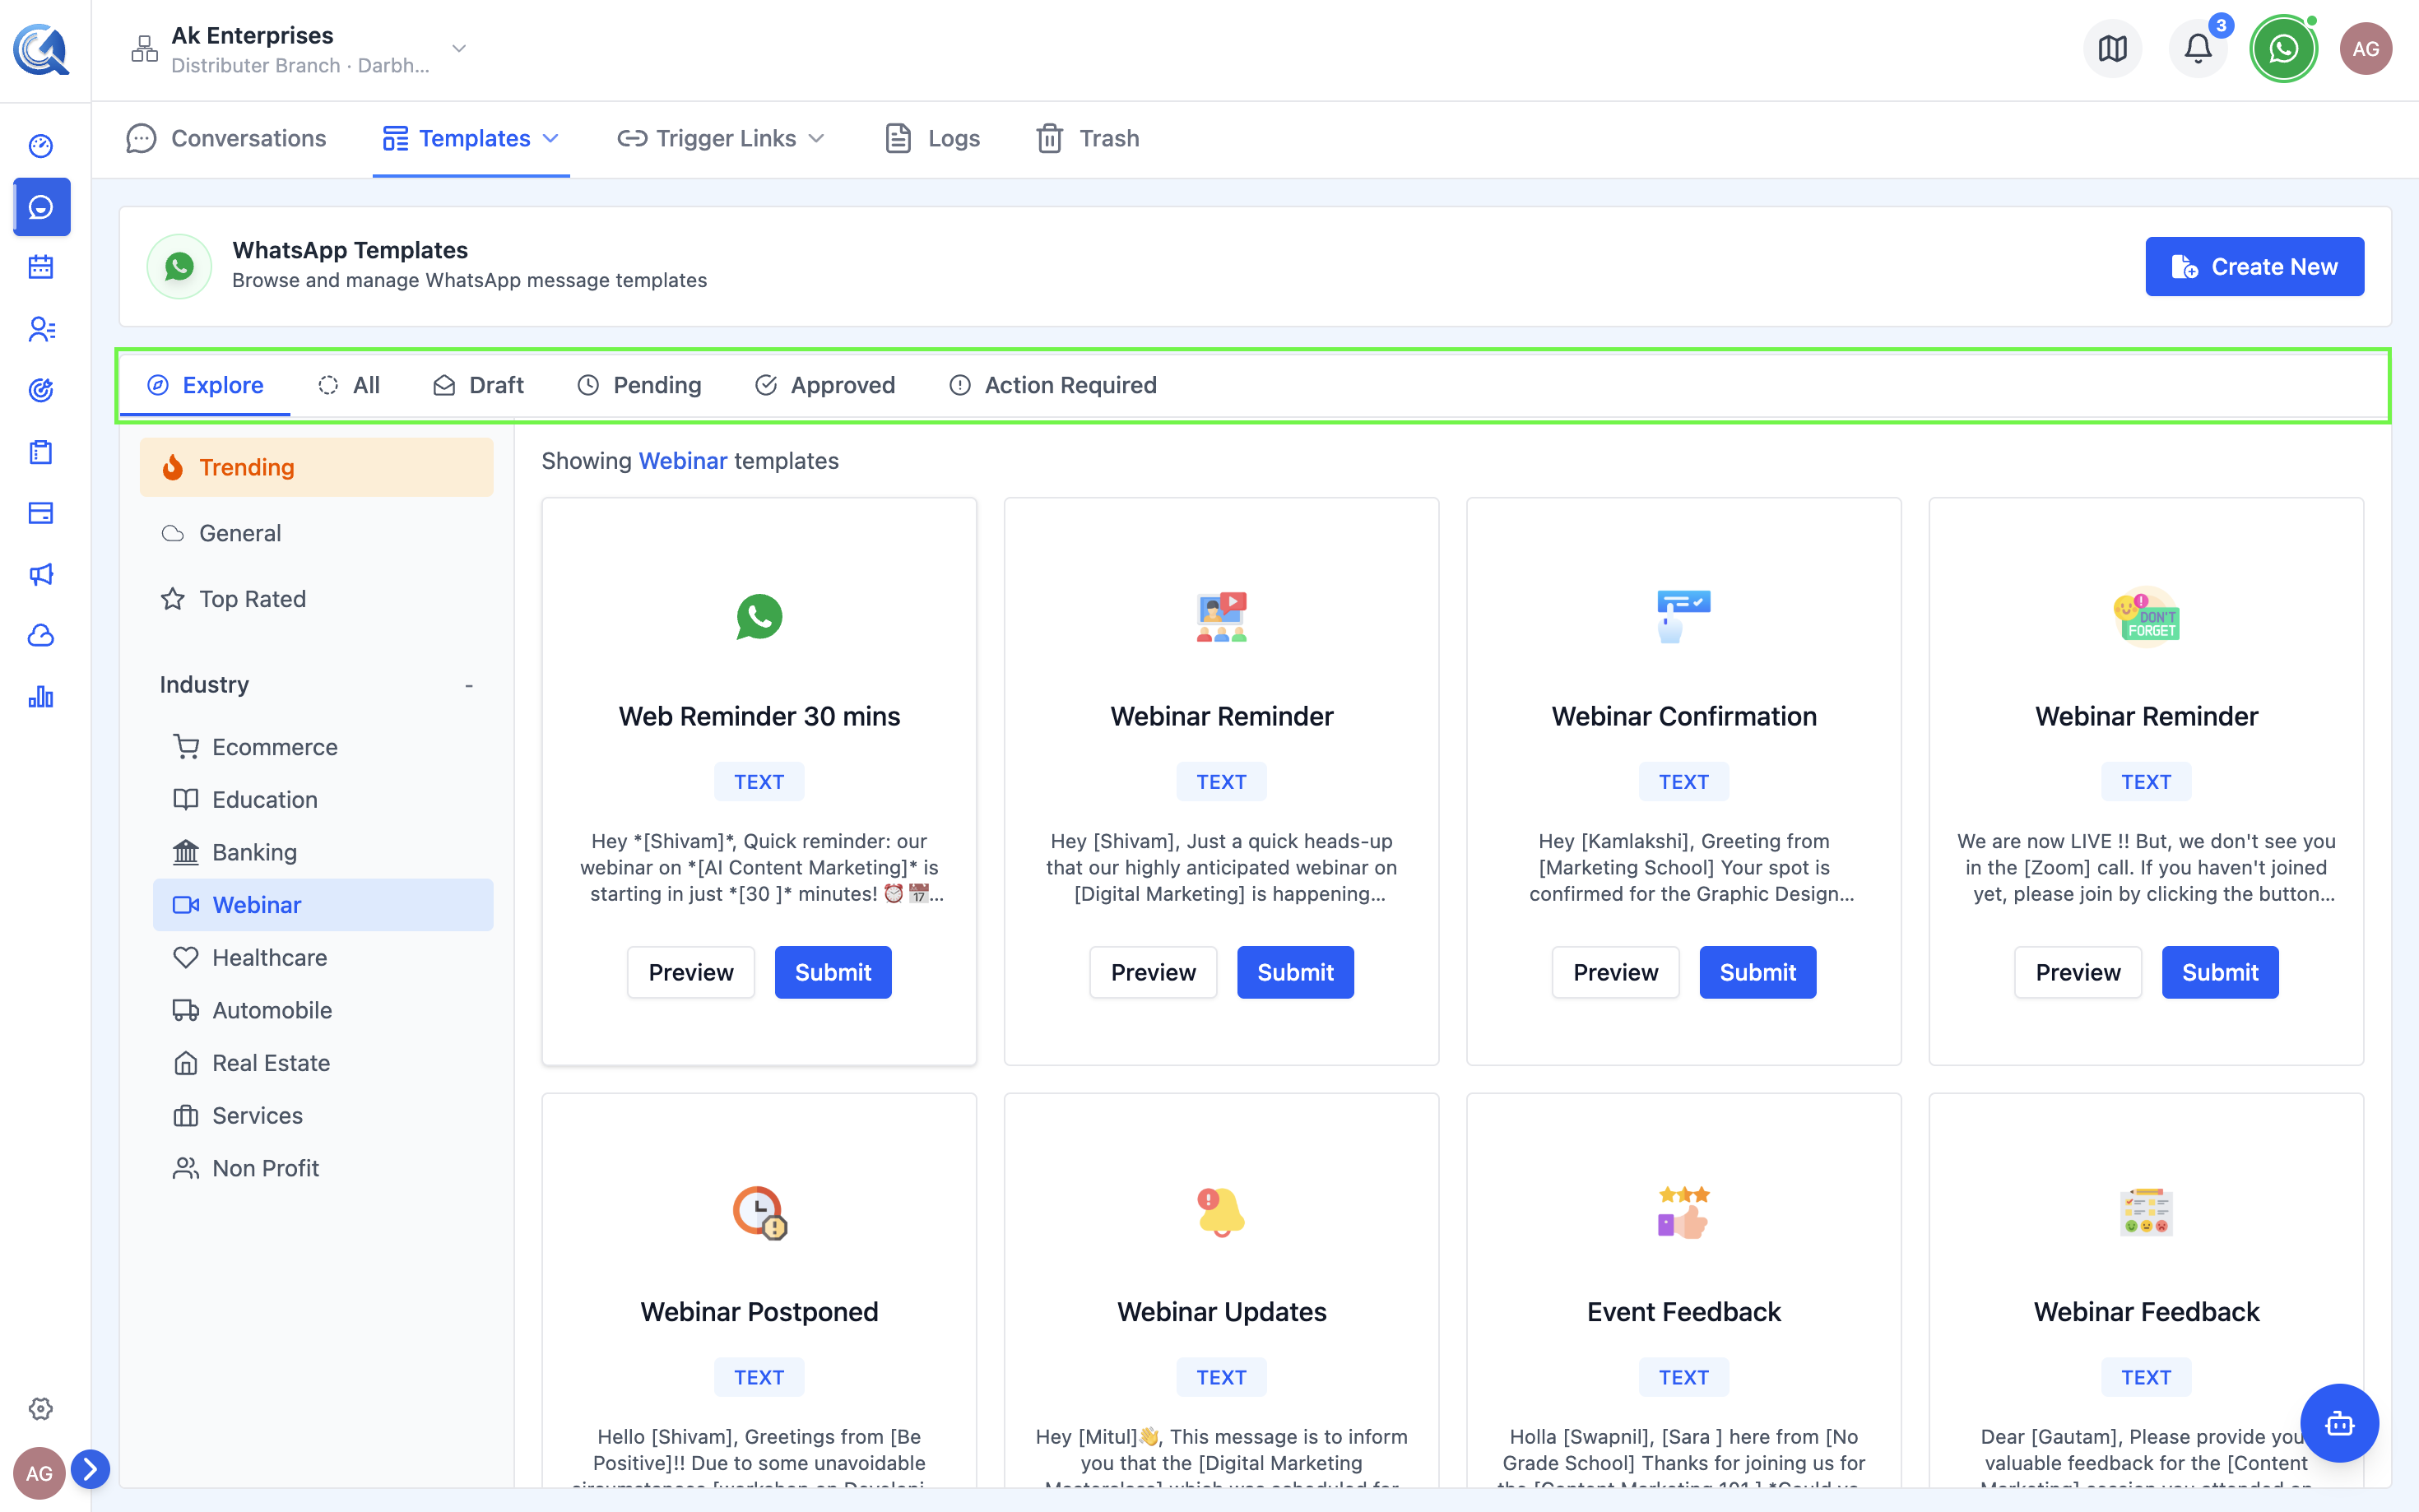Choose the Education industry
This screenshot has height=1512, width=2419.
point(322,800)
